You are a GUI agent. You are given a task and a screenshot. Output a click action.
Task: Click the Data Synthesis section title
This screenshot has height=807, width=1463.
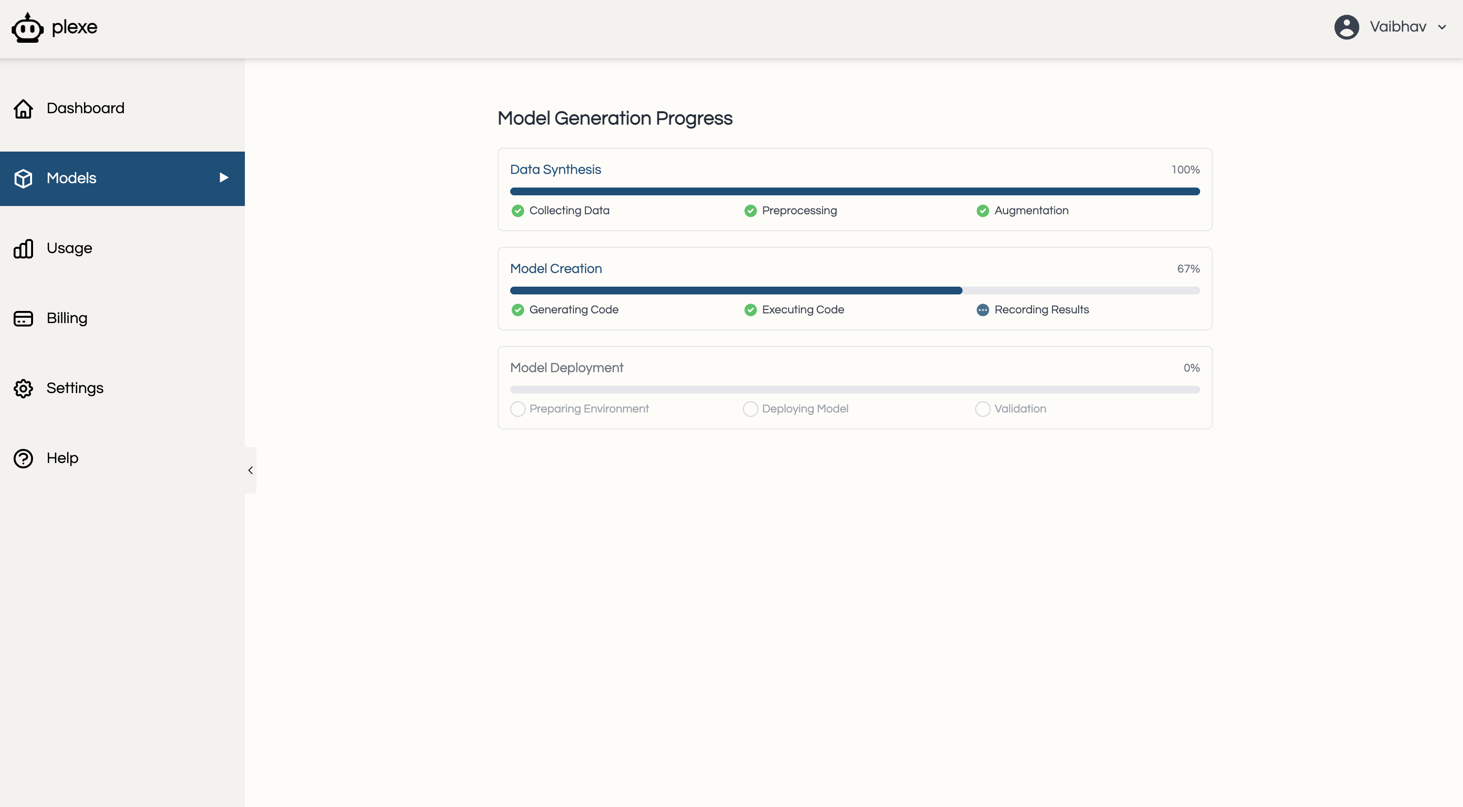[555, 169]
